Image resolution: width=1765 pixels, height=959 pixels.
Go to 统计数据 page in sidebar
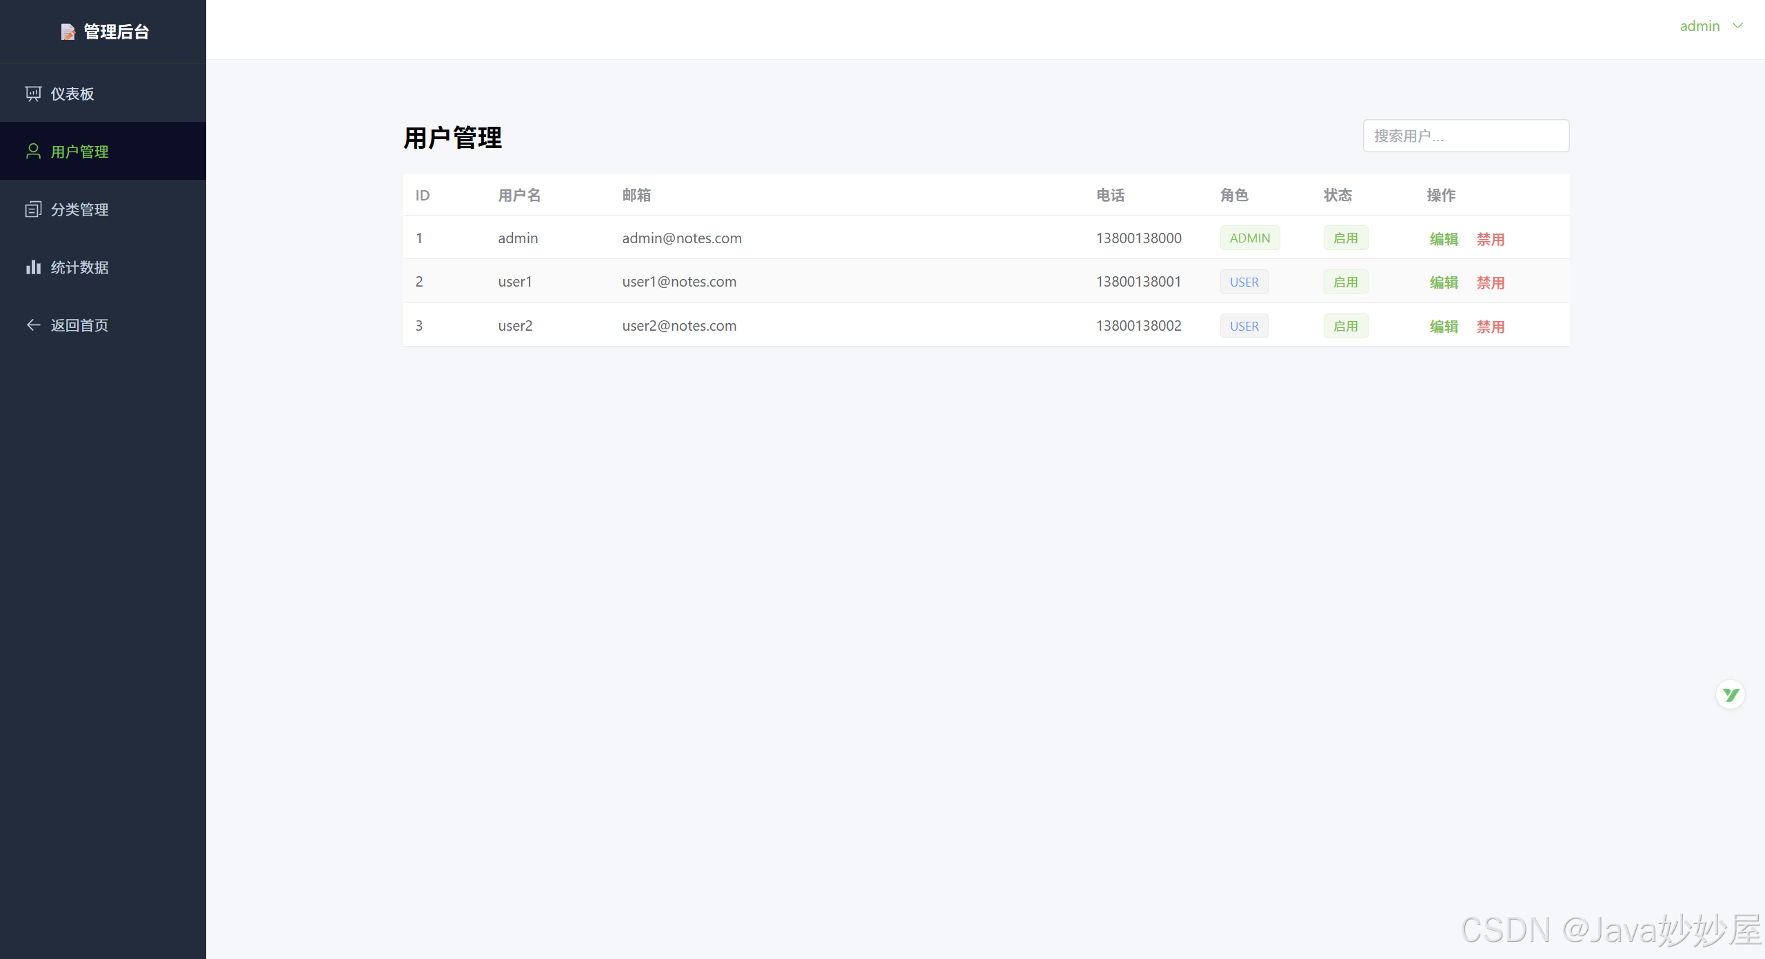tap(79, 267)
